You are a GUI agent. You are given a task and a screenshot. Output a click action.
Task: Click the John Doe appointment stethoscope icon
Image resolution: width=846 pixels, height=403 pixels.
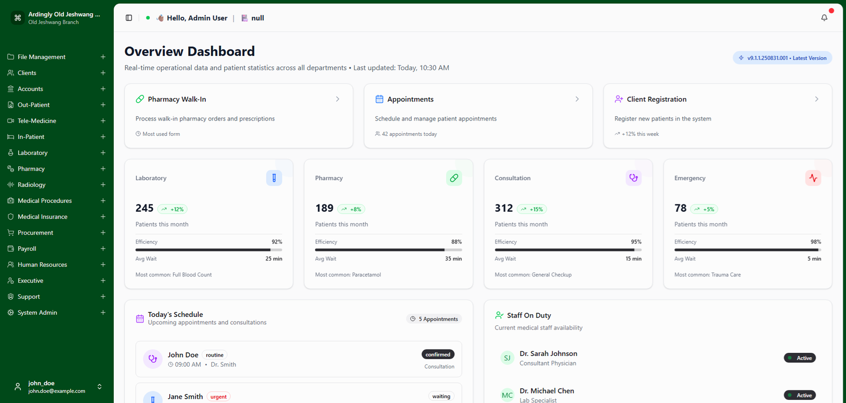click(153, 359)
